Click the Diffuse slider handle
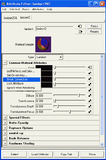Image resolution: width=106 pixels, height=160 pixels. point(79,95)
